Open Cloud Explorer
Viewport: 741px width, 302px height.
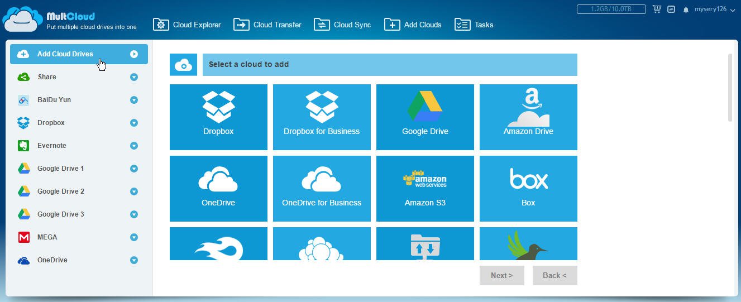coord(187,25)
